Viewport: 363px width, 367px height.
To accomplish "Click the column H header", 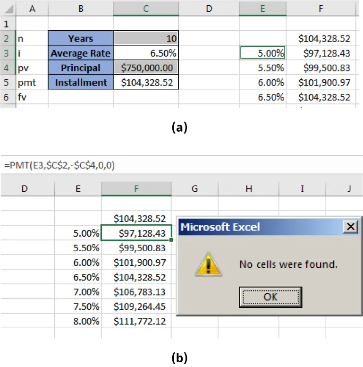I will click(x=248, y=189).
